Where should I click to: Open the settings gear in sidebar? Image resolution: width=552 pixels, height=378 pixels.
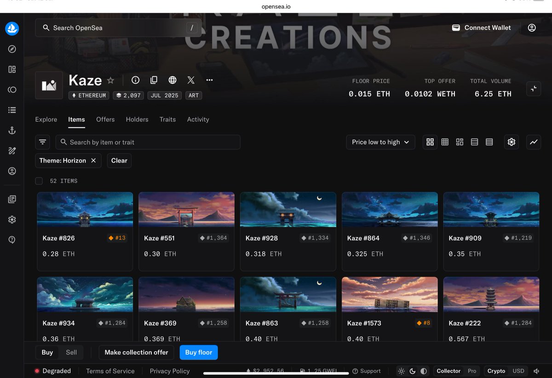pos(12,219)
